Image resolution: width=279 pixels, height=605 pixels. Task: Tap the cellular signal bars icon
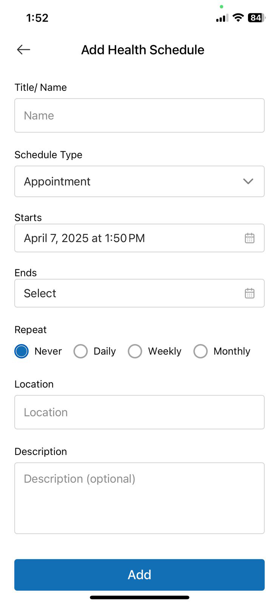point(222,18)
